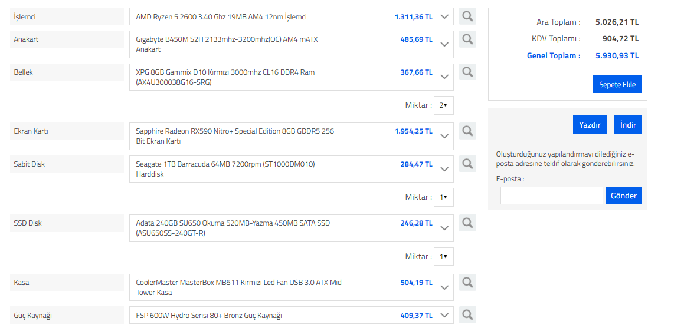Image resolution: width=684 pixels, height=328 pixels.
Task: Click the 246,28 TL SSD price
Action: [x=417, y=223]
